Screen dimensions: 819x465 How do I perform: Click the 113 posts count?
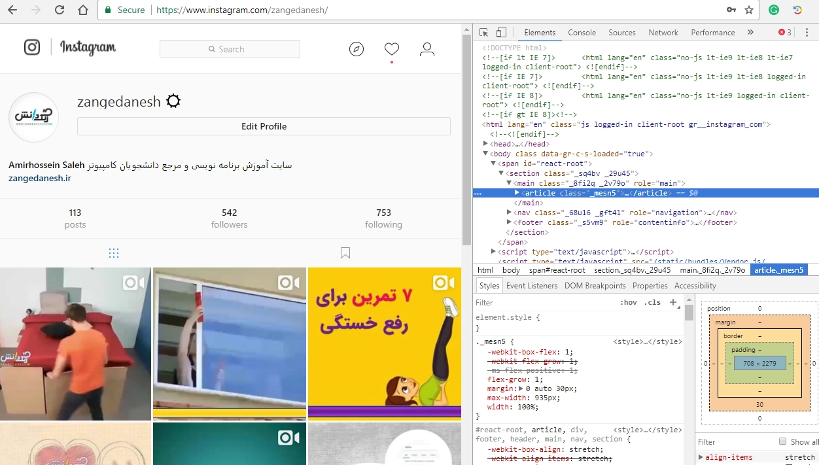[x=75, y=218]
